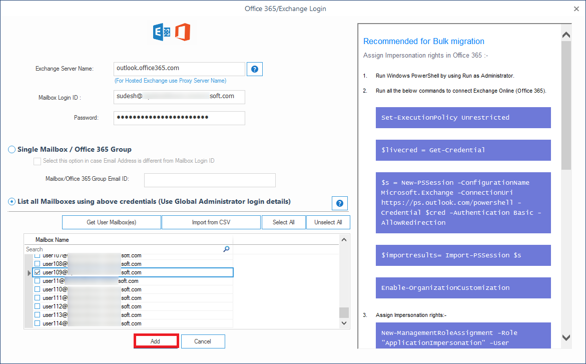Select the user110 mailbox row text
The height and width of the screenshot is (364, 586).
[x=92, y=289]
